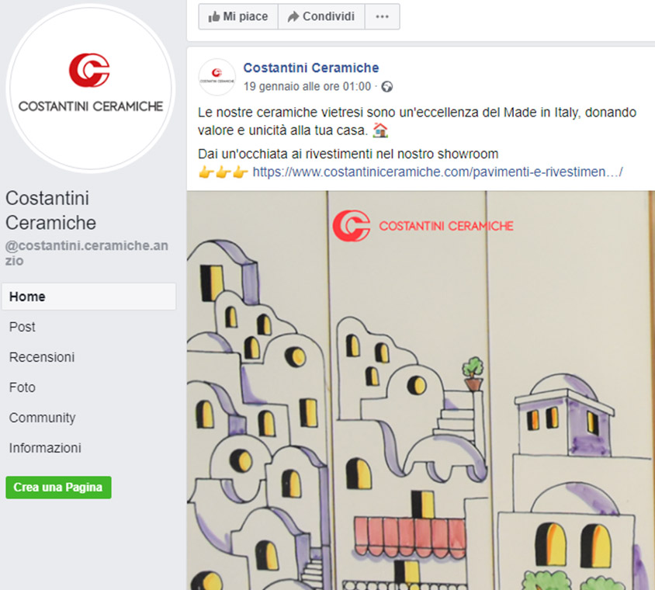Click the thumbs-up icon in Mi piace
This screenshot has width=655, height=590.
[214, 17]
